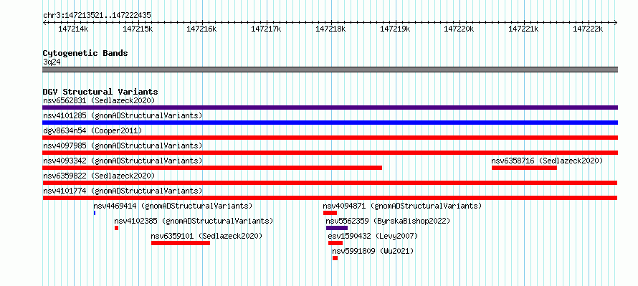This screenshot has height=286, width=638.
Task: Open the nsv6359822 (Sedlazeck2020) label
Action: (x=99, y=176)
